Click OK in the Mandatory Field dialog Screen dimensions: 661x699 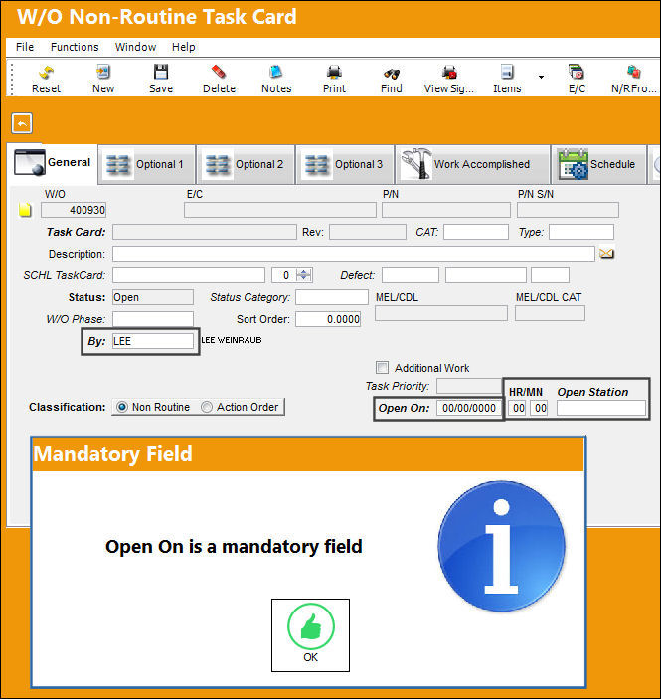(x=310, y=634)
